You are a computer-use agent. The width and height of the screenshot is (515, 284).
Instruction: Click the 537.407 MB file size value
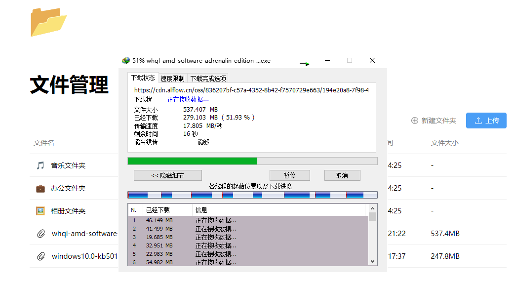[200, 110]
